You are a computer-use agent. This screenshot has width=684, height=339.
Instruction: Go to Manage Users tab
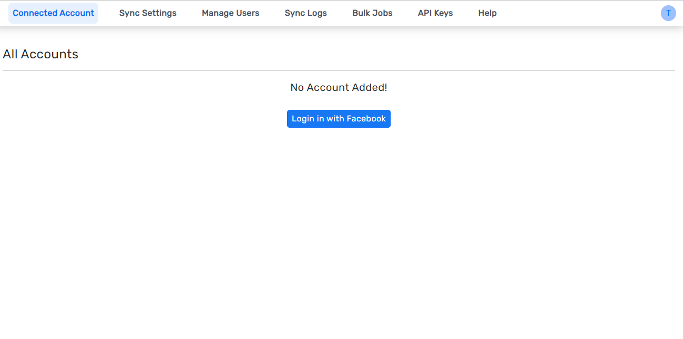[x=230, y=13]
